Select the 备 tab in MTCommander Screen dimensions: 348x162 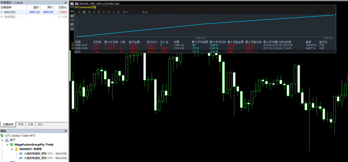pyautogui.click(x=119, y=12)
